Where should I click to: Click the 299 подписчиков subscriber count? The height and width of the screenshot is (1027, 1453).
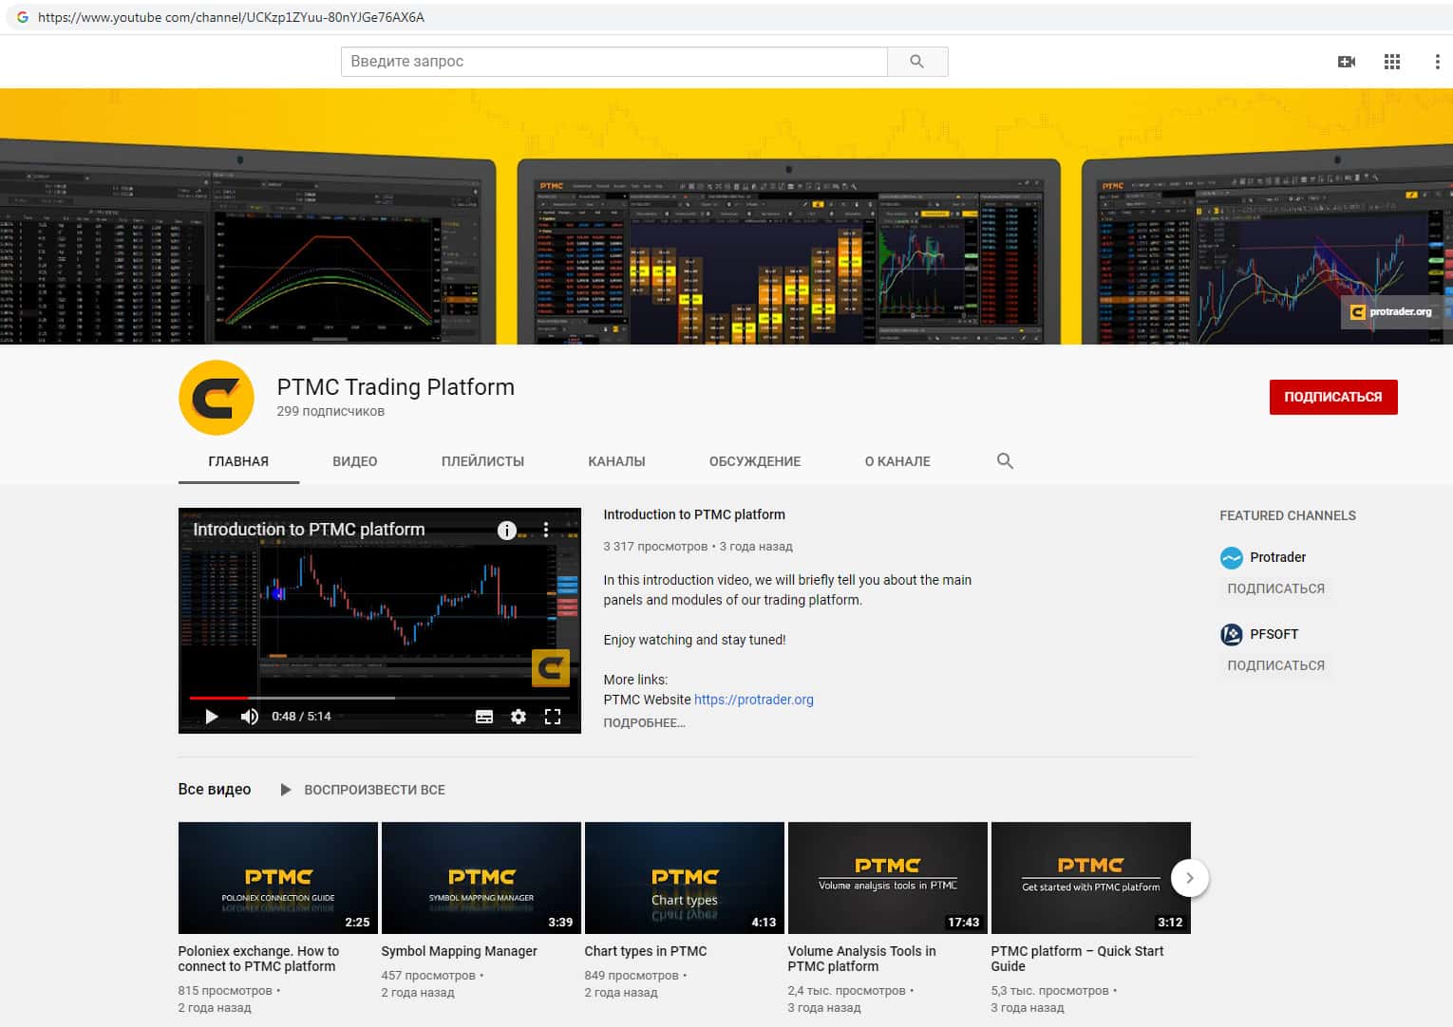pos(330,412)
